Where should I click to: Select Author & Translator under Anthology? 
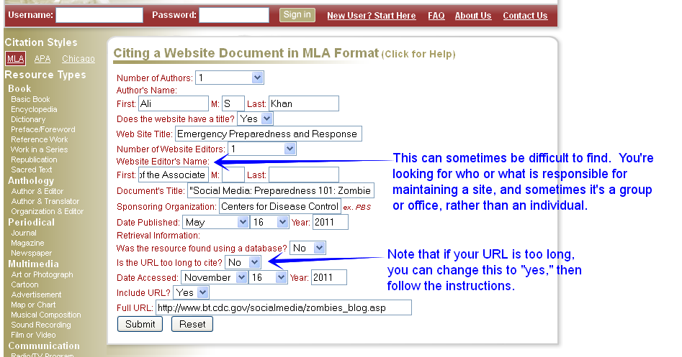(x=45, y=201)
